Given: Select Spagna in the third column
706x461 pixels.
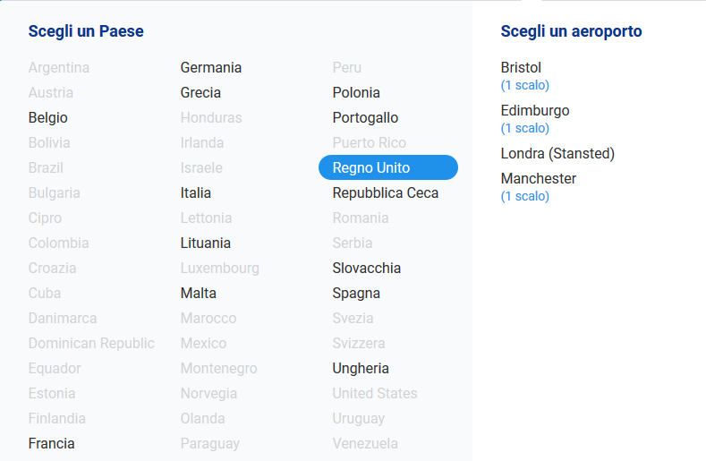Looking at the screenshot, I should coord(356,294).
